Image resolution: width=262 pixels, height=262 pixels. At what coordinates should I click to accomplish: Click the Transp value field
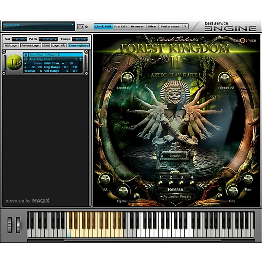[x=39, y=71]
